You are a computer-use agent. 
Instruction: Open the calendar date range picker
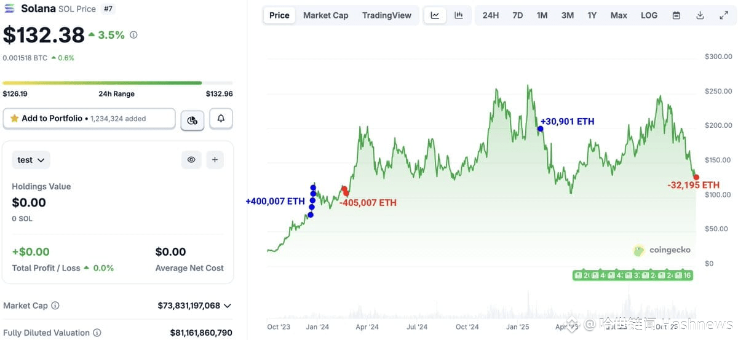click(676, 15)
